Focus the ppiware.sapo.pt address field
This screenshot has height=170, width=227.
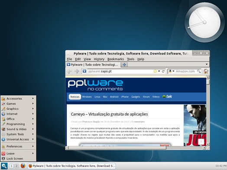point(120,71)
